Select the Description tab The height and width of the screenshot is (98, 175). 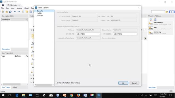(6, 49)
